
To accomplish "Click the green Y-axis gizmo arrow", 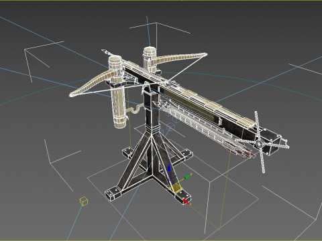I will point(188,177).
